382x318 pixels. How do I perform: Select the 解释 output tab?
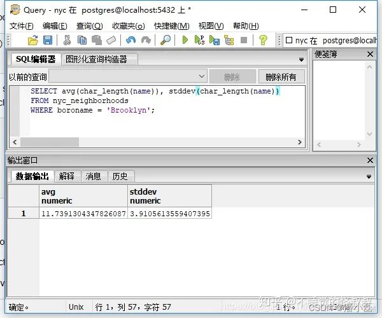point(67,176)
